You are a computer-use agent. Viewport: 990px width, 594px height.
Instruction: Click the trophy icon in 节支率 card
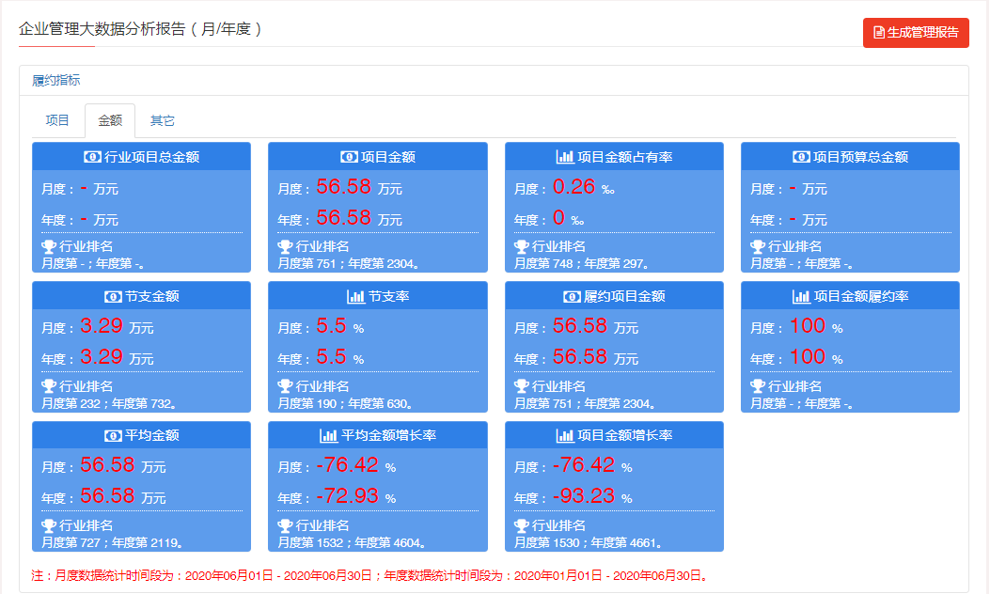click(285, 386)
